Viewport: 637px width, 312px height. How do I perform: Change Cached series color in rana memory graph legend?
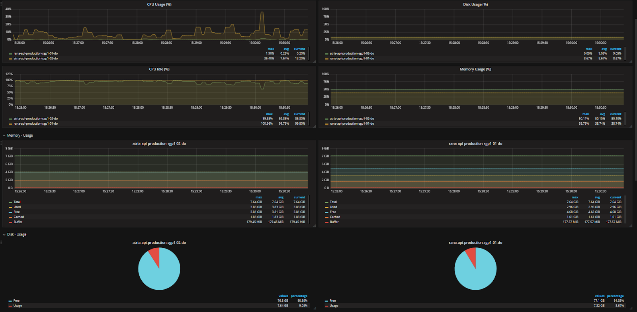pyautogui.click(x=326, y=217)
